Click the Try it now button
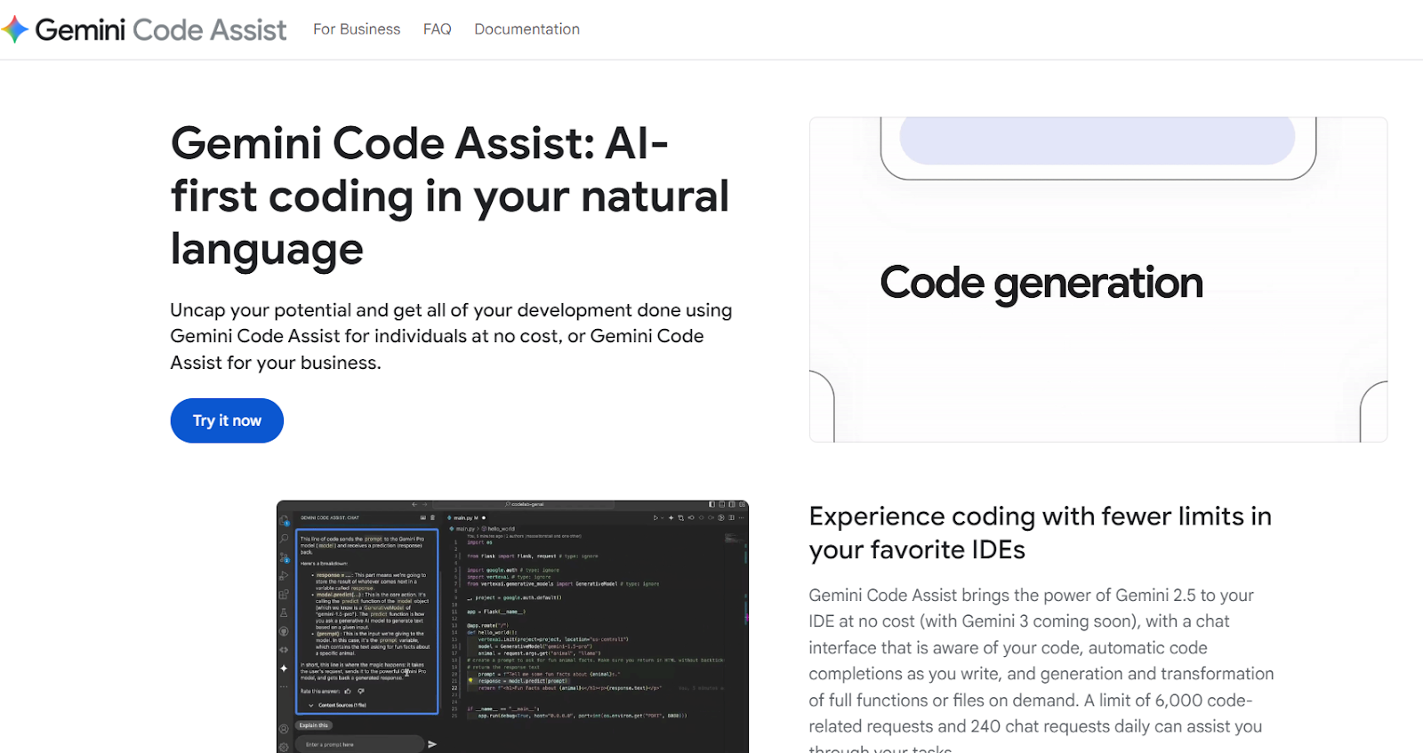 click(227, 421)
